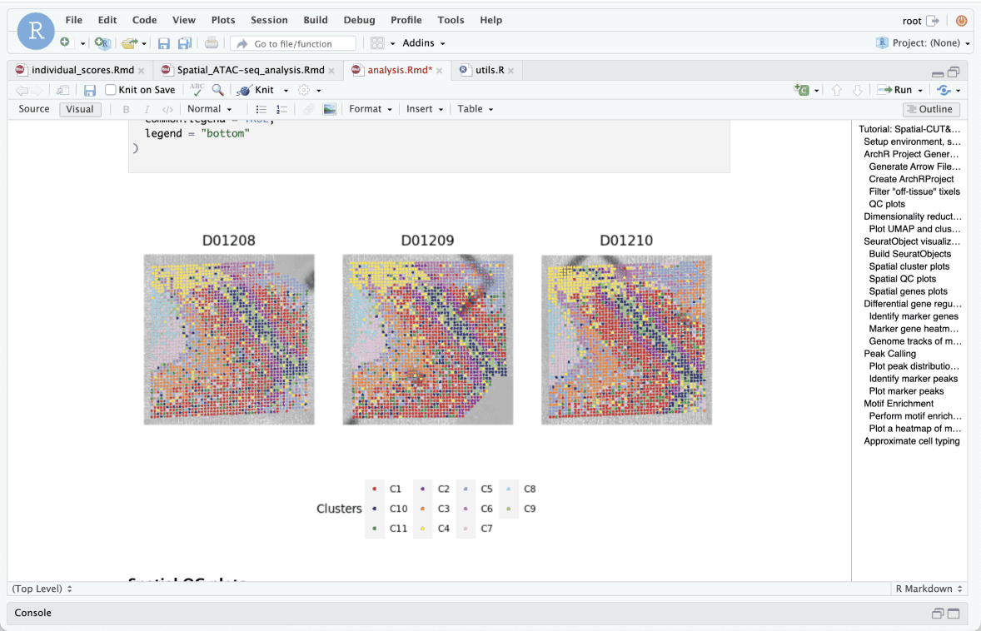Toggle the Outline panel button
Viewport: 981px width, 631px height.
click(930, 109)
